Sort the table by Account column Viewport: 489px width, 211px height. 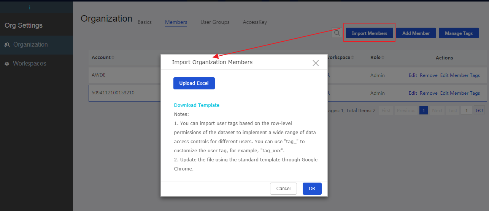113,58
